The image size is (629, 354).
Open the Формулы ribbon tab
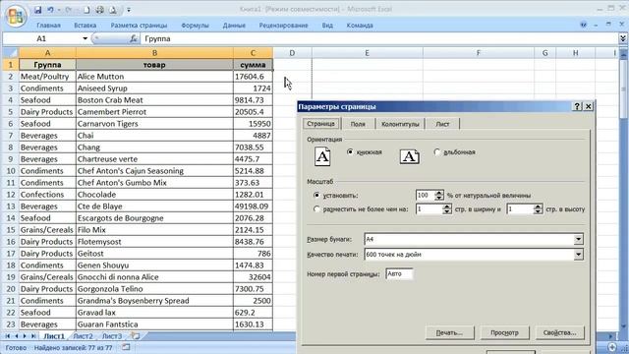pyautogui.click(x=195, y=26)
